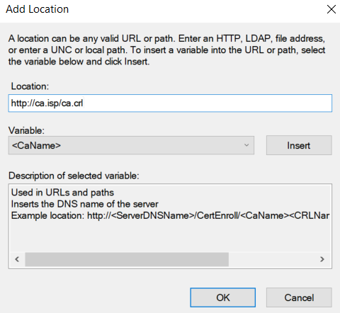Cancel adding the location
This screenshot has height=313, width=340.
pyautogui.click(x=299, y=297)
